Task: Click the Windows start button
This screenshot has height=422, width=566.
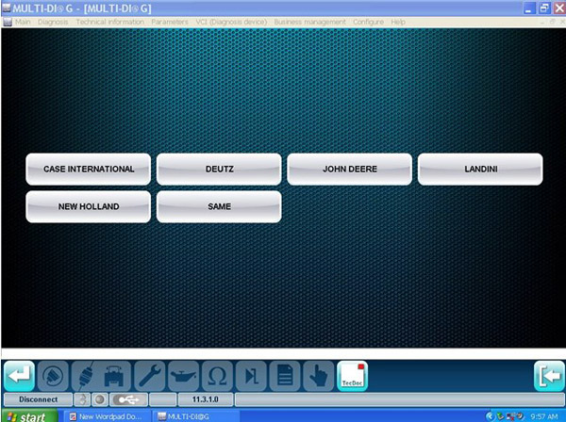Action: pos(25,415)
